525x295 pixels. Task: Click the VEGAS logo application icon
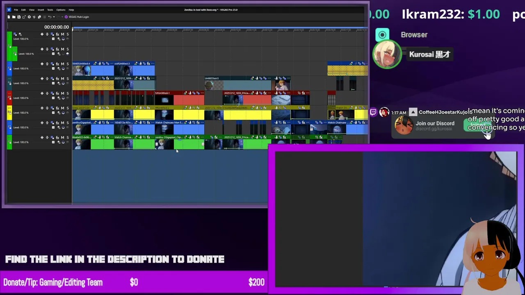coord(9,10)
